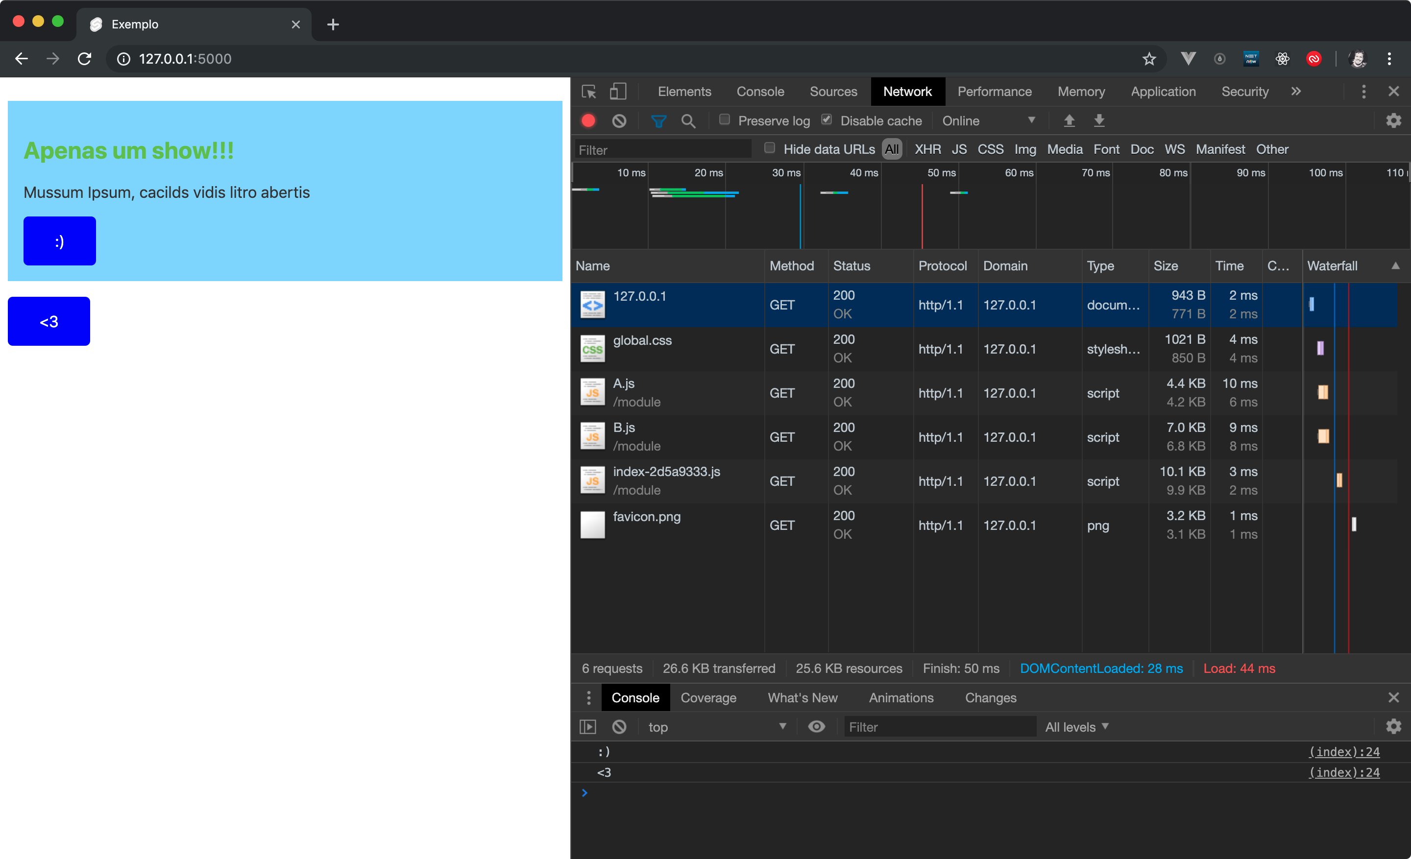Open Network settings gear

(1393, 121)
